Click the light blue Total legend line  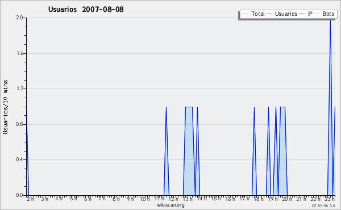tap(245, 14)
